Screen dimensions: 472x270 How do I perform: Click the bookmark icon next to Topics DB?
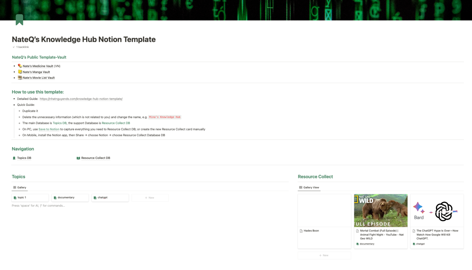(x=14, y=158)
